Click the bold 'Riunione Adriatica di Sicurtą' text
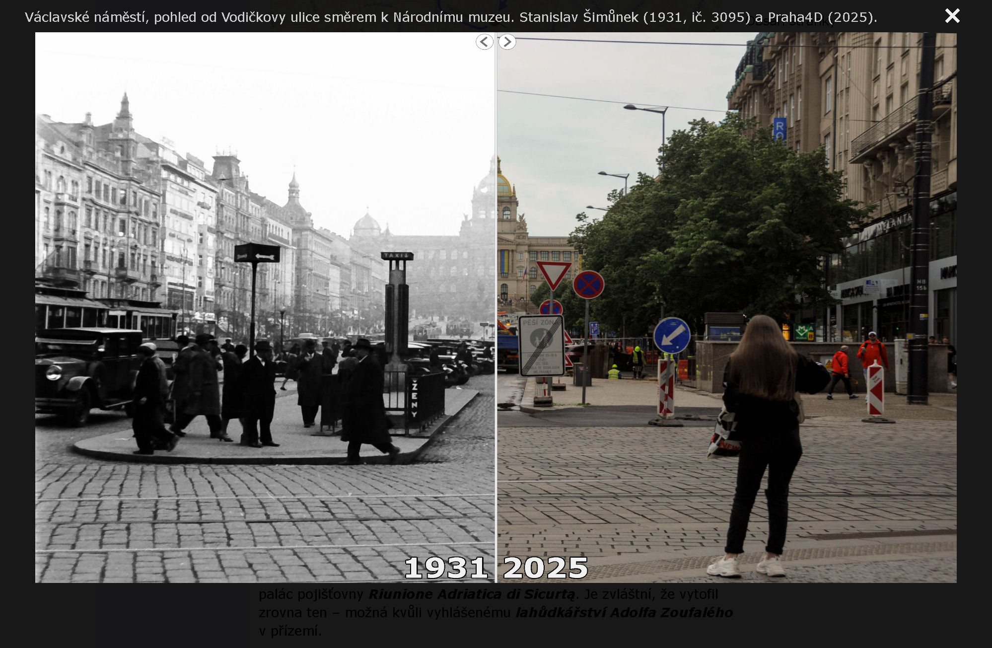The height and width of the screenshot is (648, 992). point(472,594)
